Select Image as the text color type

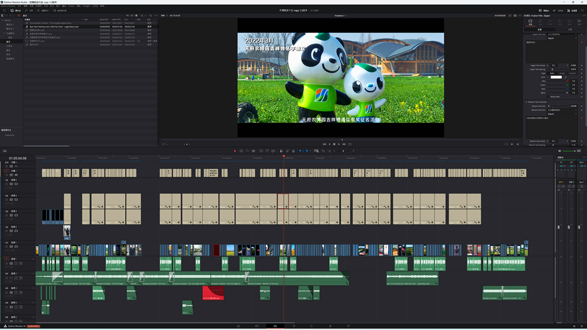click(562, 73)
